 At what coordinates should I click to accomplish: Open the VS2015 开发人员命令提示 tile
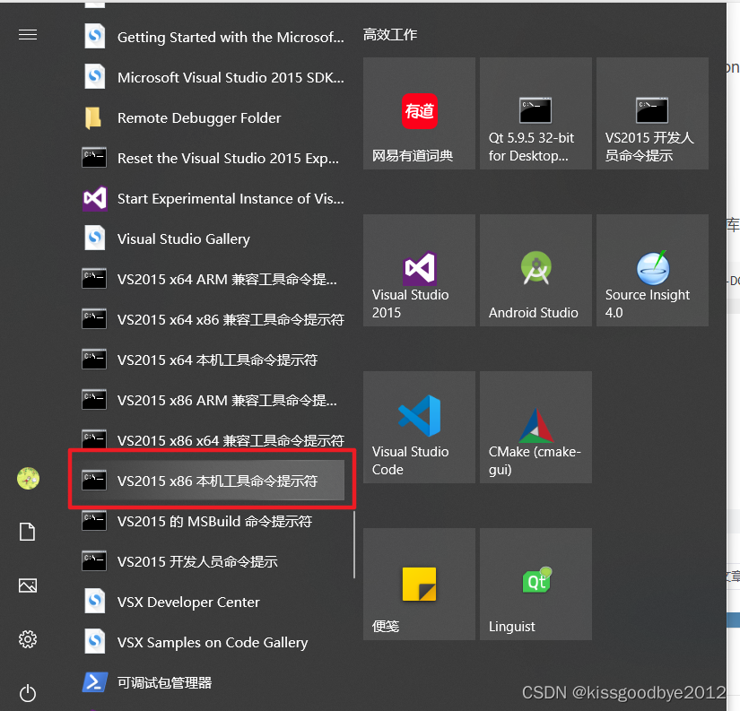652,113
